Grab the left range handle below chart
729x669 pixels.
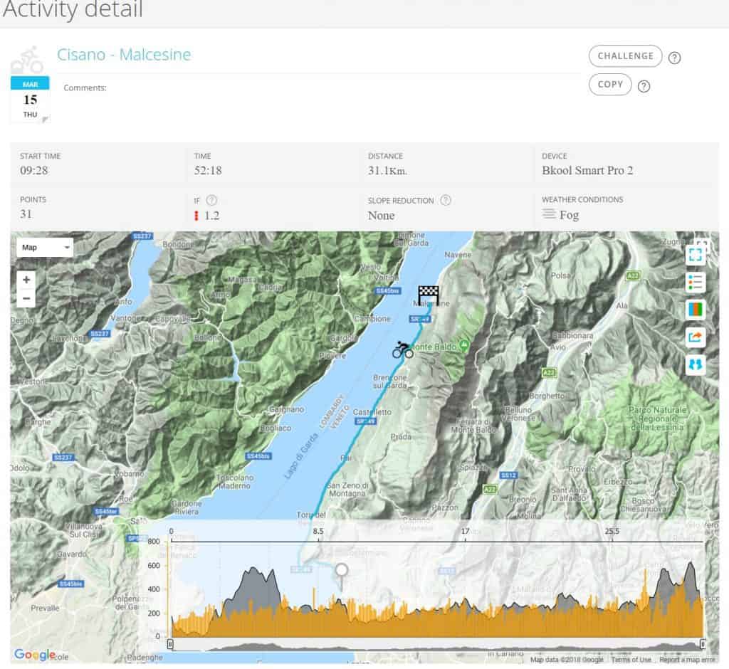[170, 644]
